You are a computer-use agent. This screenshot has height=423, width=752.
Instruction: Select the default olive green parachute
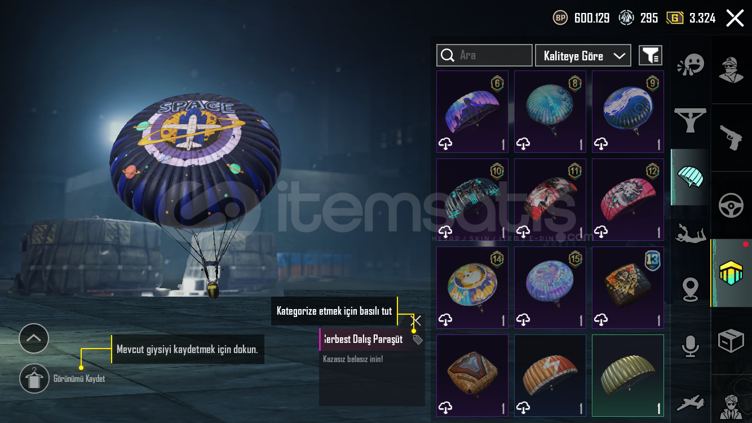(x=628, y=376)
